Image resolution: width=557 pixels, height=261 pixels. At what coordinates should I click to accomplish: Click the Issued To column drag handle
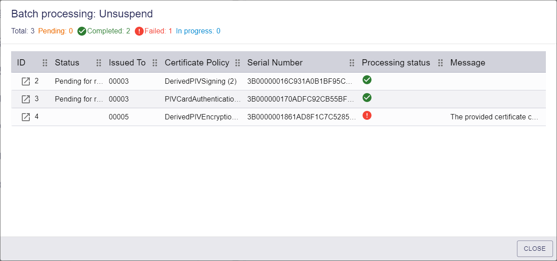(x=155, y=63)
